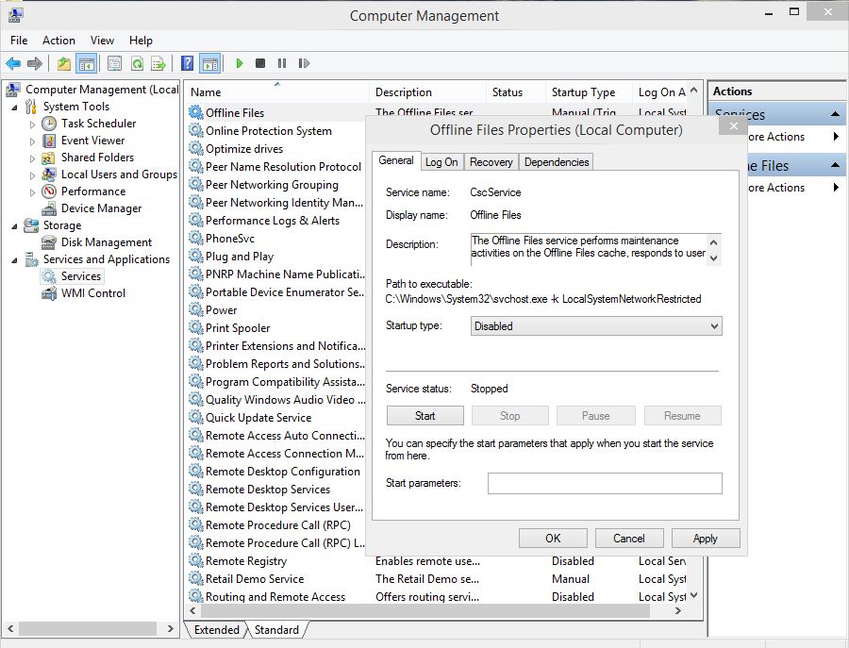Click the green Start Service play icon
Viewport: 849px width, 648px height.
click(x=240, y=63)
